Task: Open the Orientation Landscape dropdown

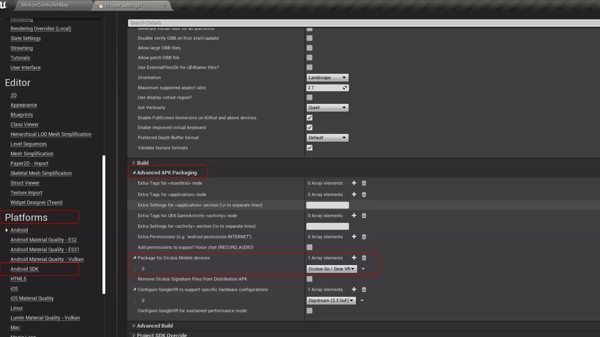Action: click(x=327, y=78)
